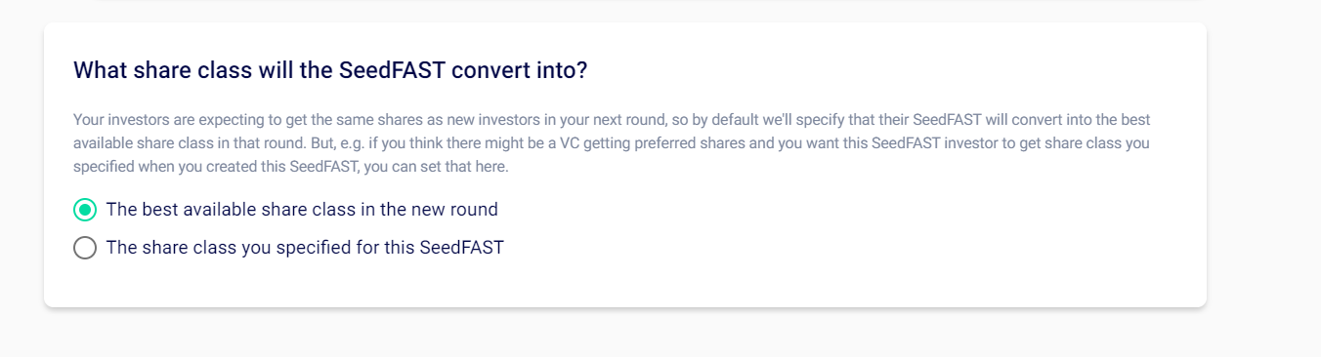Image resolution: width=1321 pixels, height=357 pixels.
Task: Choose the share class you specified radio button
Action: click(85, 248)
